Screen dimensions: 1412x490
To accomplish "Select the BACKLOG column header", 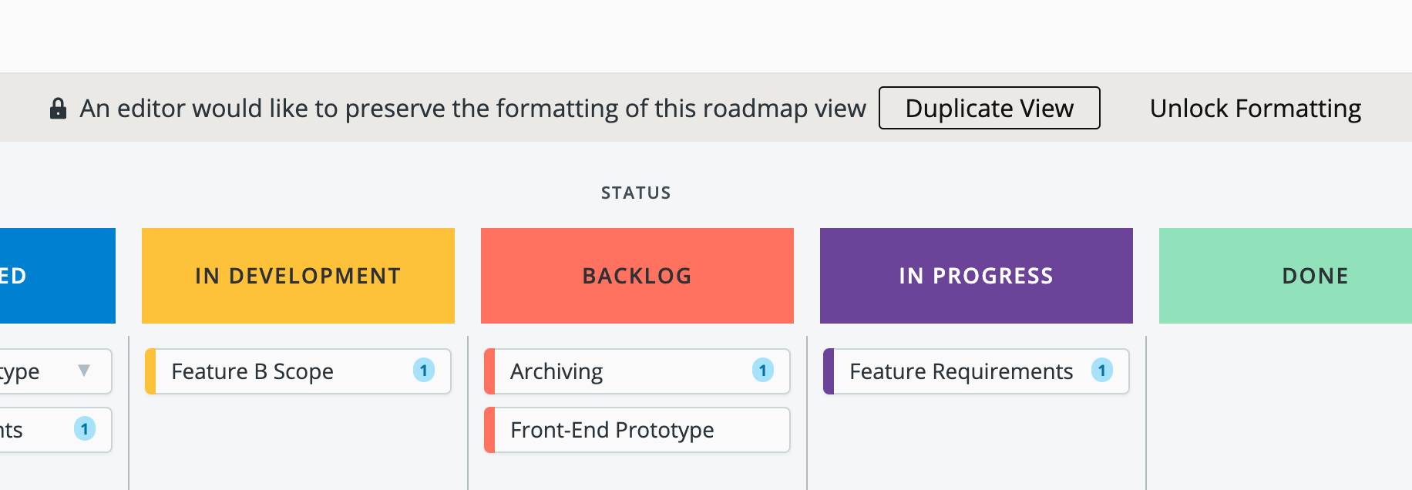I will (x=637, y=276).
